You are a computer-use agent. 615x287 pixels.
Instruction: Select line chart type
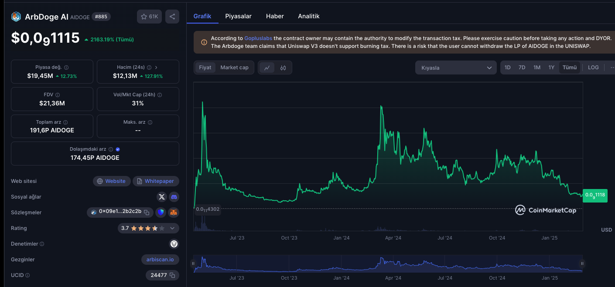tap(267, 68)
